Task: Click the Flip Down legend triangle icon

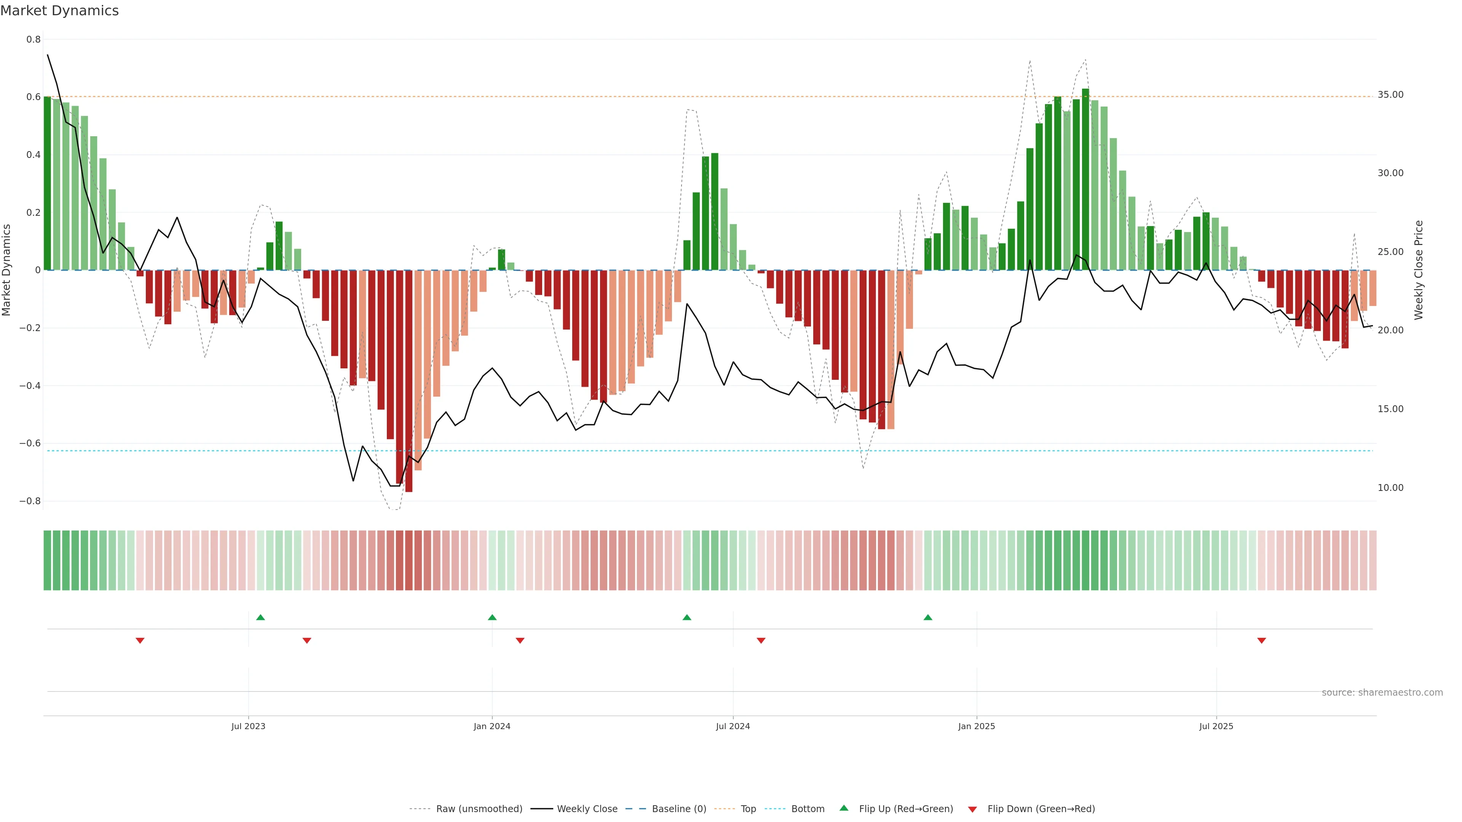Action: (x=972, y=809)
